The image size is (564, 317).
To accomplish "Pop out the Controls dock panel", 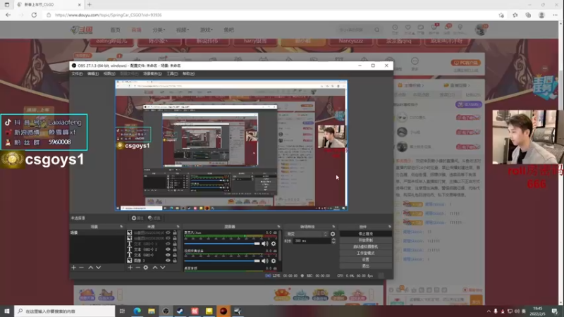I will tap(390, 227).
